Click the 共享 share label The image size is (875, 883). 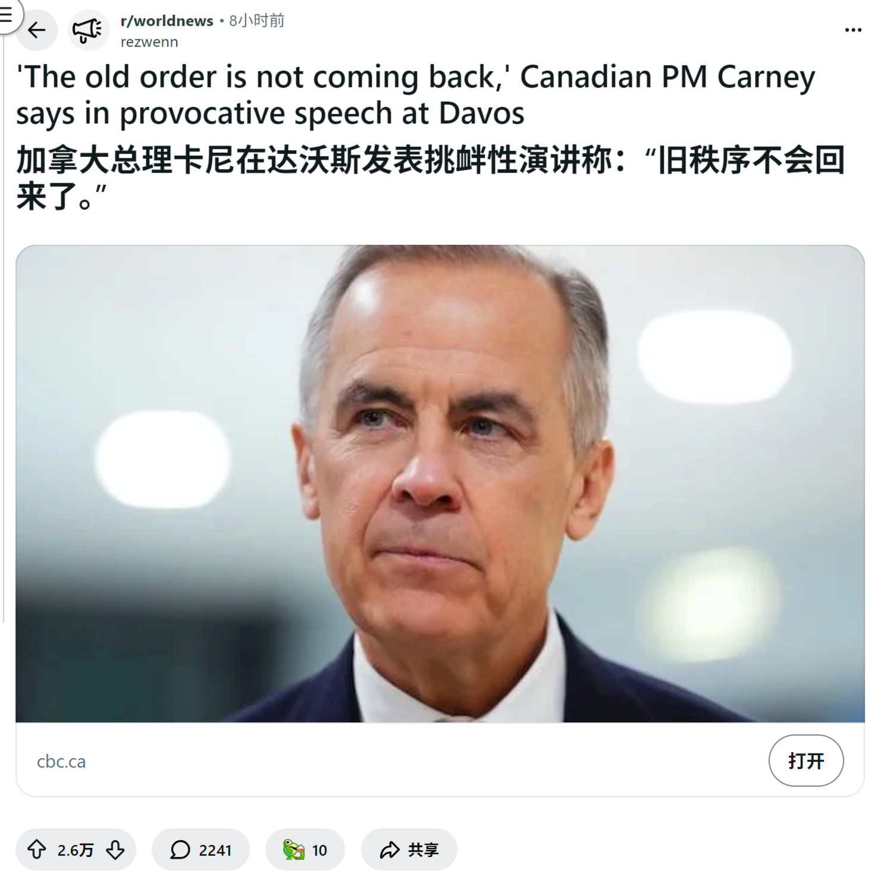(424, 850)
